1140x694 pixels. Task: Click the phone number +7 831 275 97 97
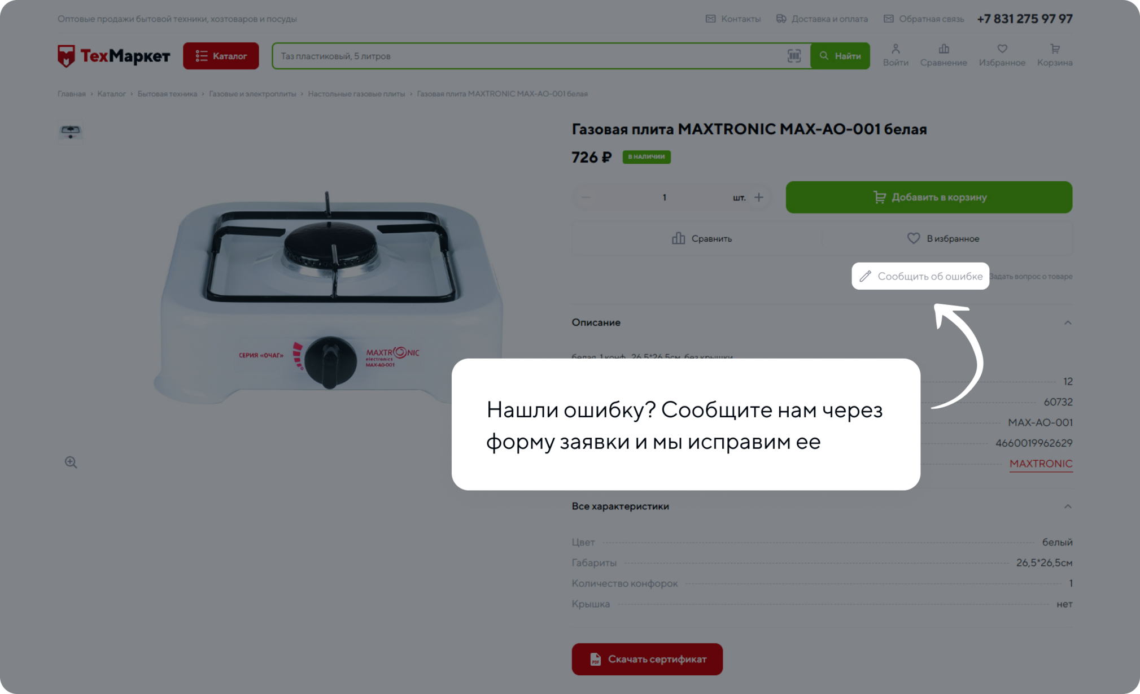tap(1024, 19)
